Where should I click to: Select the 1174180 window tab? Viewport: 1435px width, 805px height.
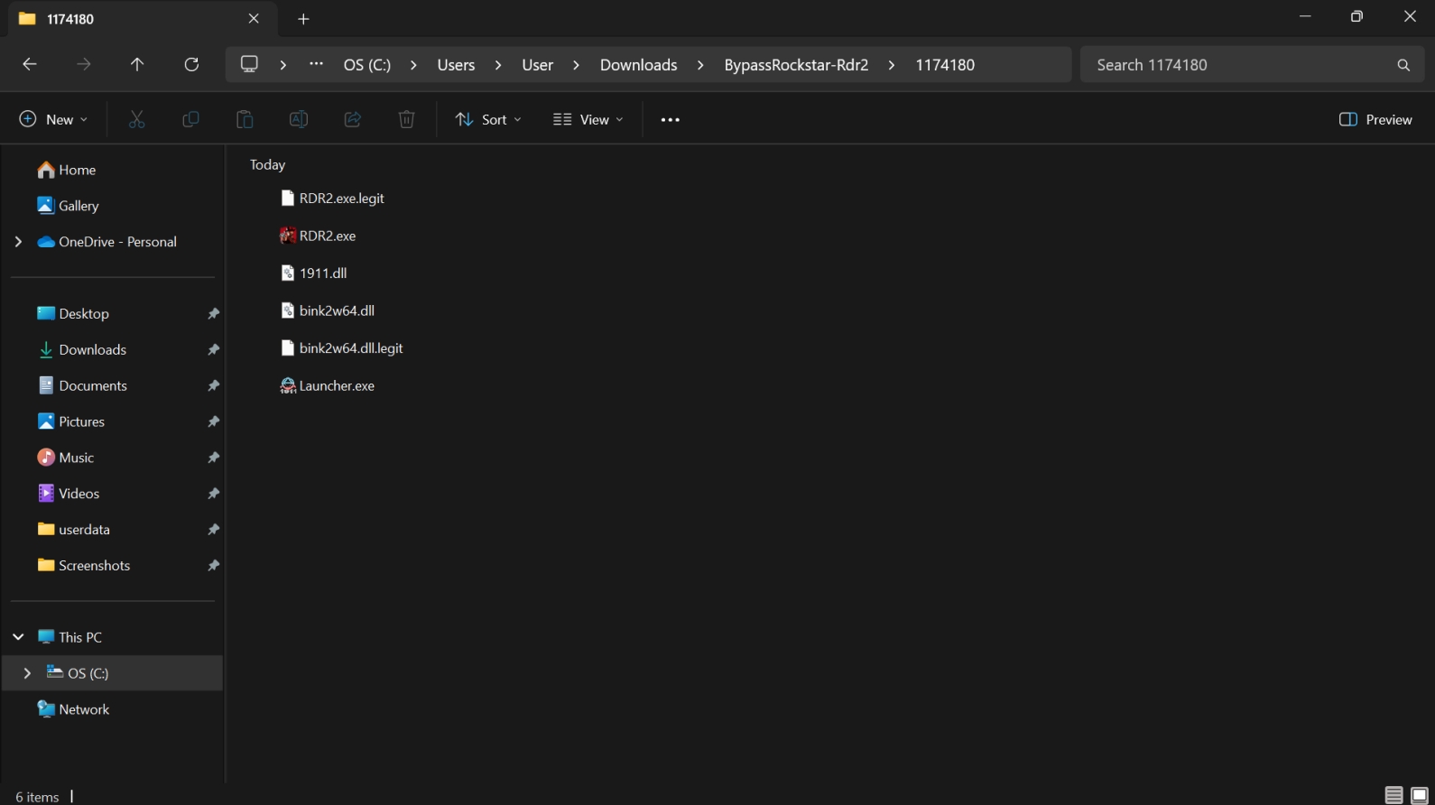point(143,19)
